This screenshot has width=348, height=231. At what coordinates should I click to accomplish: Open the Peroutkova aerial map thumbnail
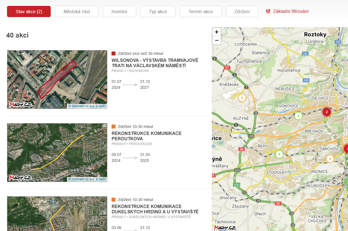pyautogui.click(x=57, y=153)
